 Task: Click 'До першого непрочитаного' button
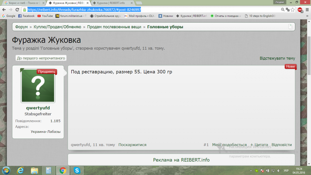[x=41, y=58]
